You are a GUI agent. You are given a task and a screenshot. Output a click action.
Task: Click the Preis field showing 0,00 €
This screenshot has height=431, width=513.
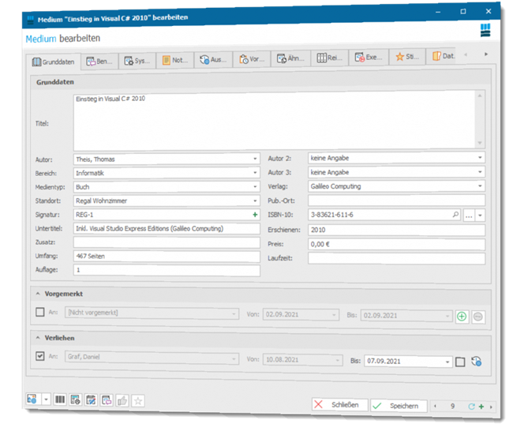tap(396, 244)
